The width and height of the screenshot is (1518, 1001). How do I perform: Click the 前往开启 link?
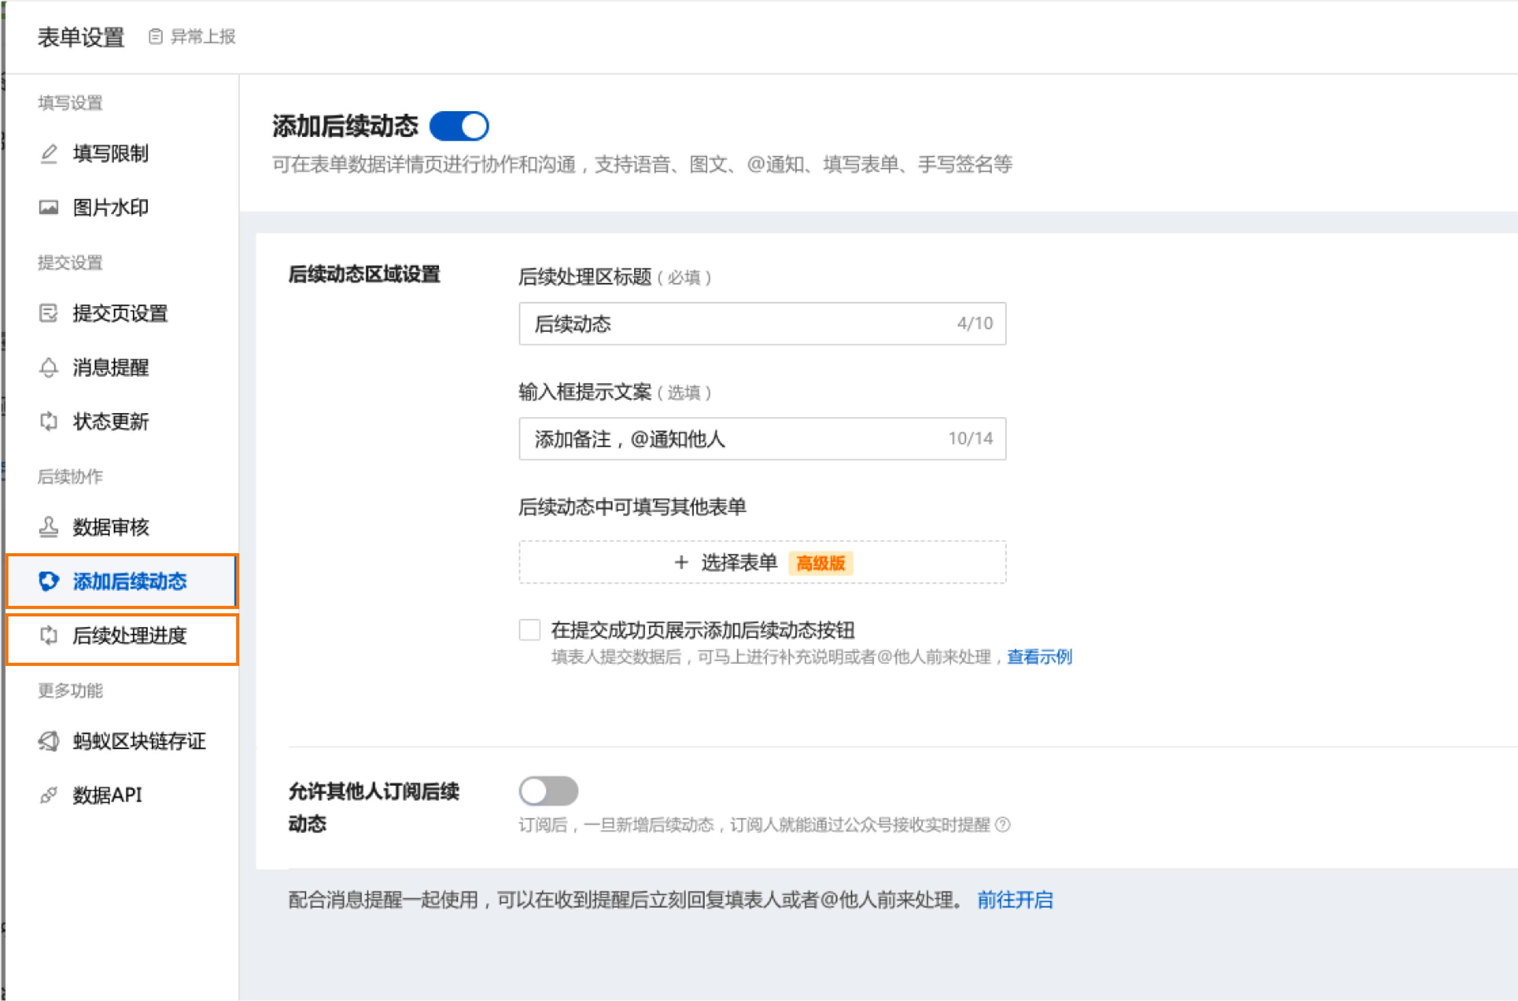pyautogui.click(x=1015, y=900)
